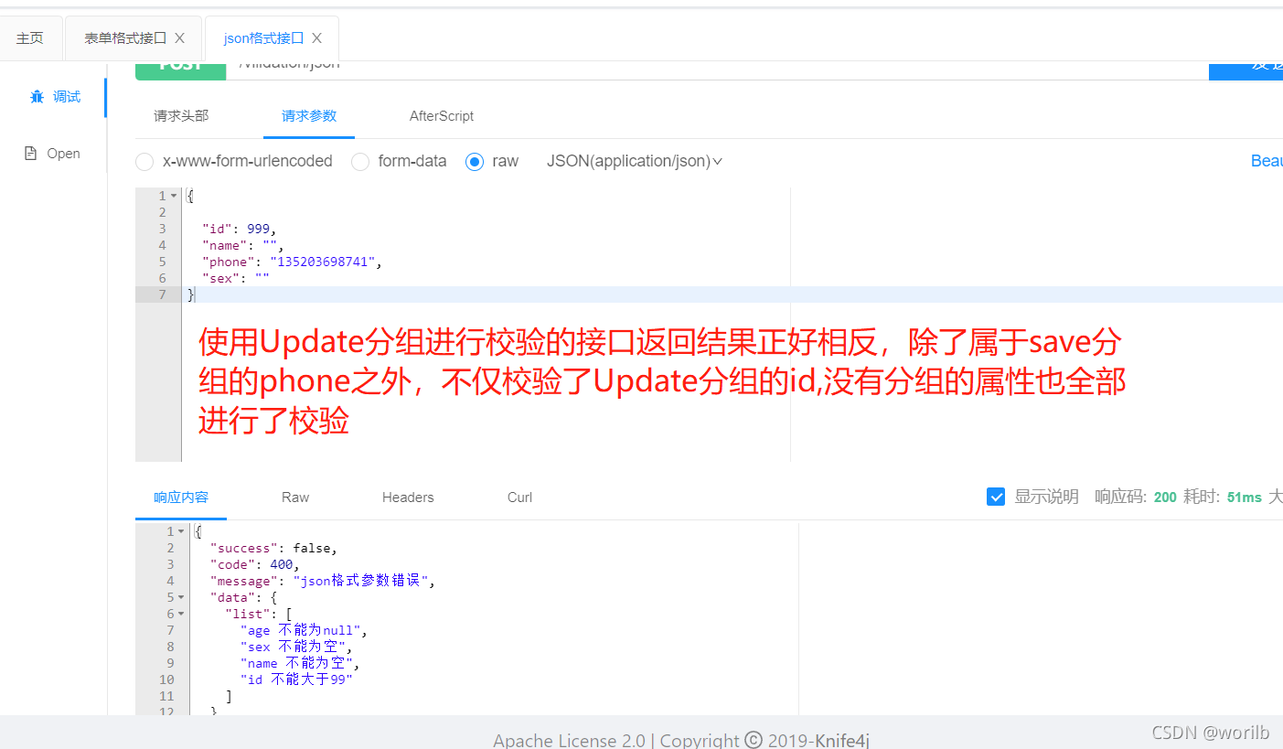
Task: Collapse the "list" array fold arrow
Action: point(181,614)
